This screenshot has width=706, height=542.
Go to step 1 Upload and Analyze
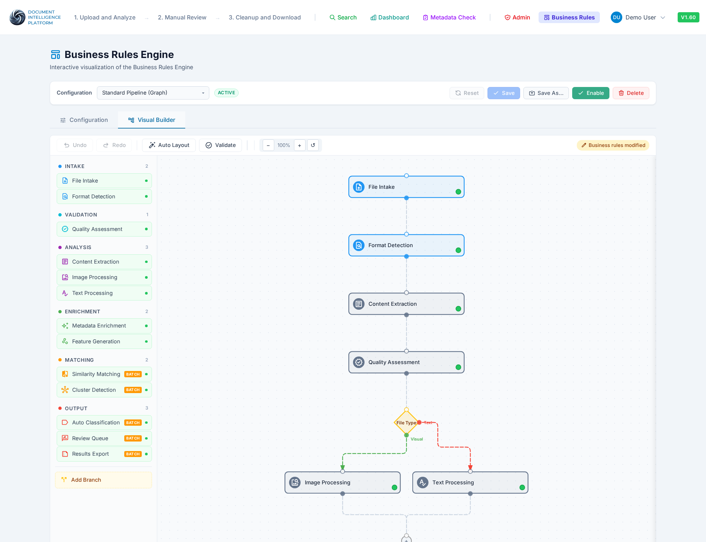tap(105, 17)
